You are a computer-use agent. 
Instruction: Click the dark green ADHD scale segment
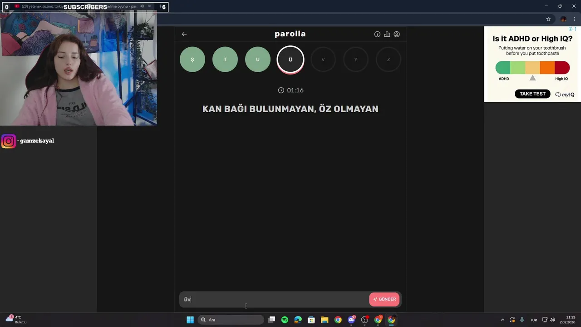tap(503, 68)
